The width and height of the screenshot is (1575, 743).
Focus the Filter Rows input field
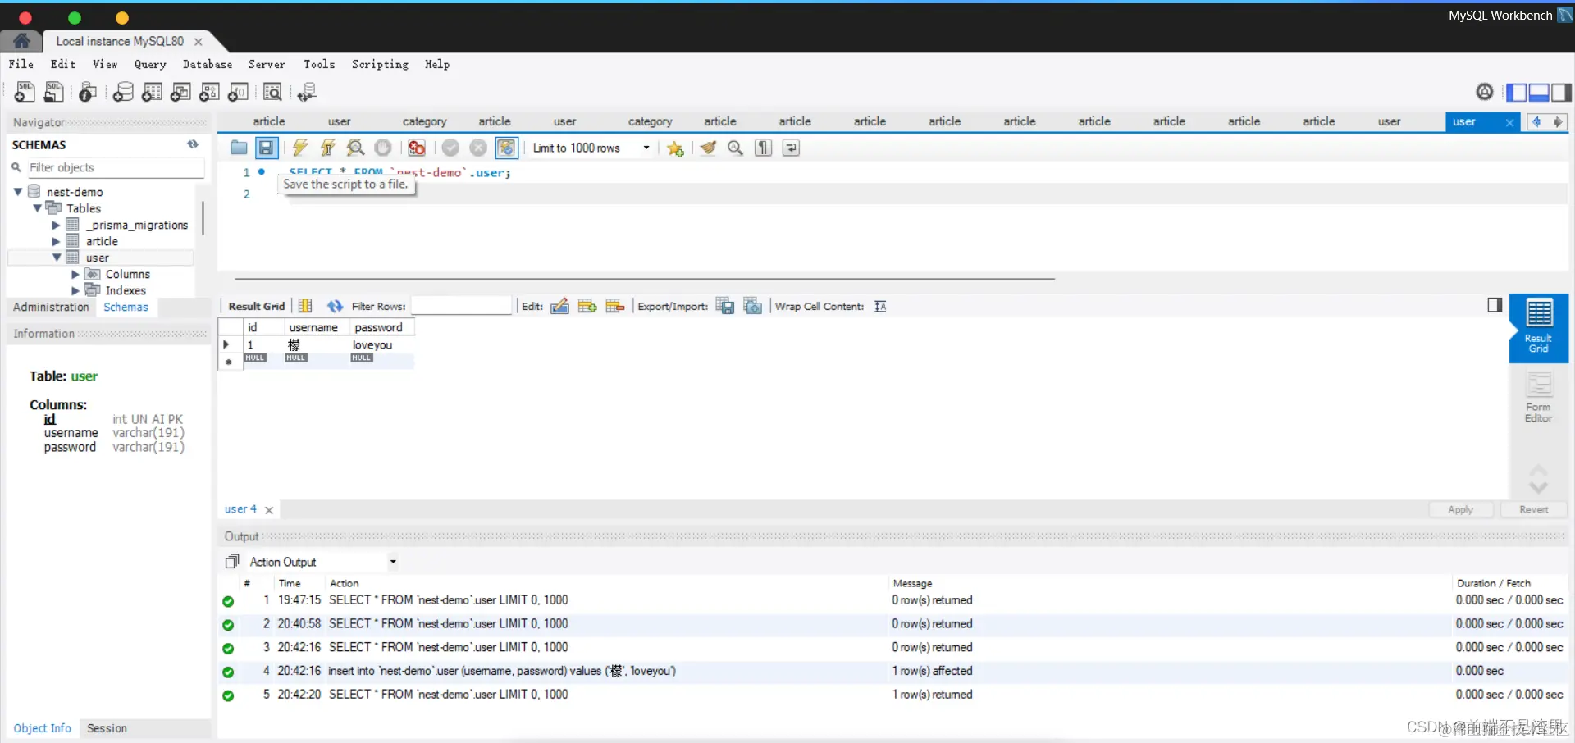(x=461, y=306)
